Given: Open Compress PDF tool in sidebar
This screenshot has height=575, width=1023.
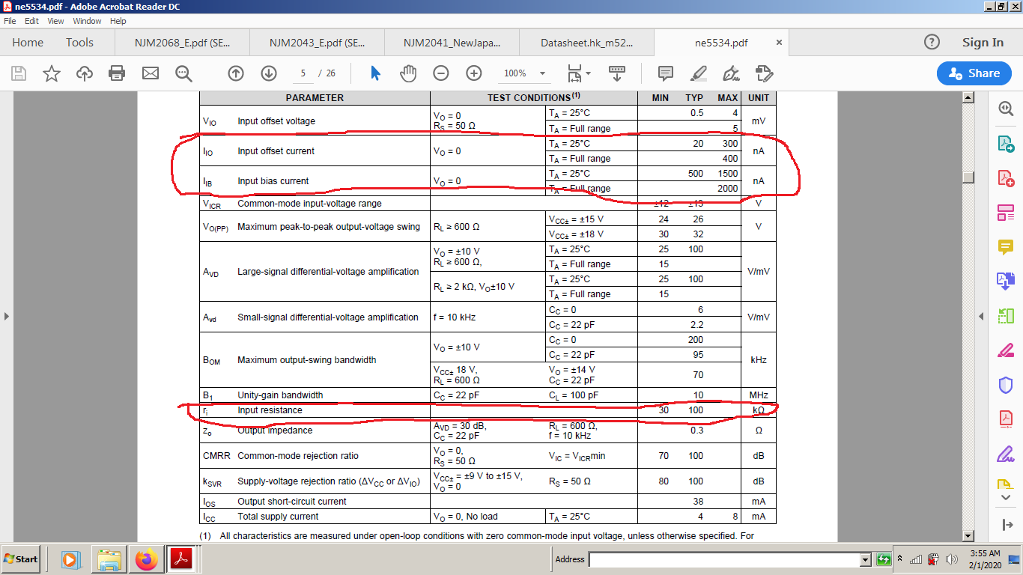Looking at the screenshot, I should coord(1006,419).
